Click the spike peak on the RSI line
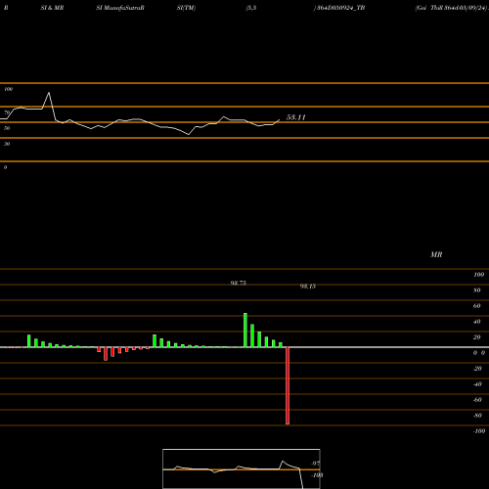 pos(49,93)
